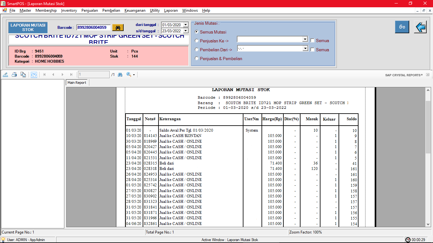Click the Find Text binoculars in report toolbar
Viewport: 433px width, 243px height.
coord(120,75)
